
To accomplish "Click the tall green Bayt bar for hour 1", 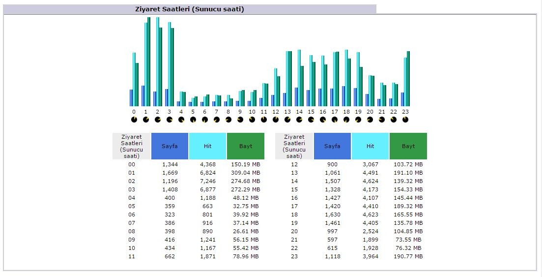I will point(149,62).
